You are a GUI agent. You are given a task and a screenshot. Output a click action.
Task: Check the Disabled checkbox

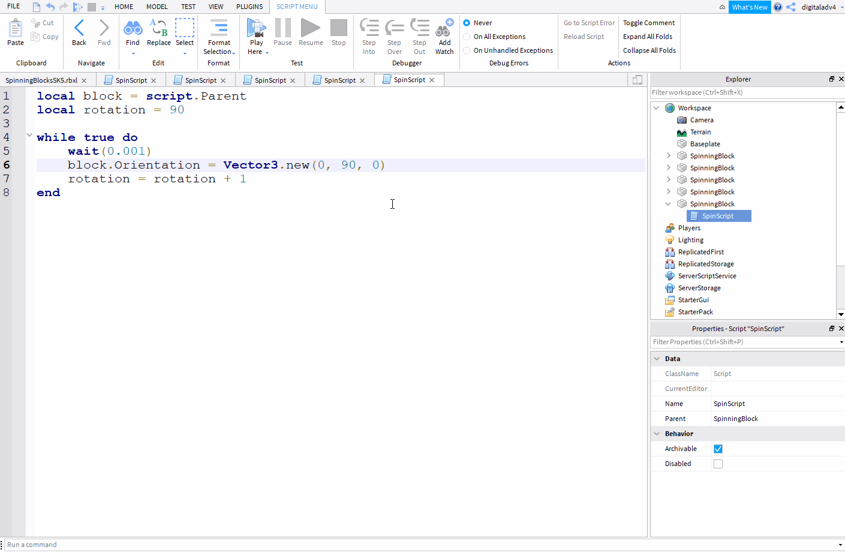coord(718,464)
